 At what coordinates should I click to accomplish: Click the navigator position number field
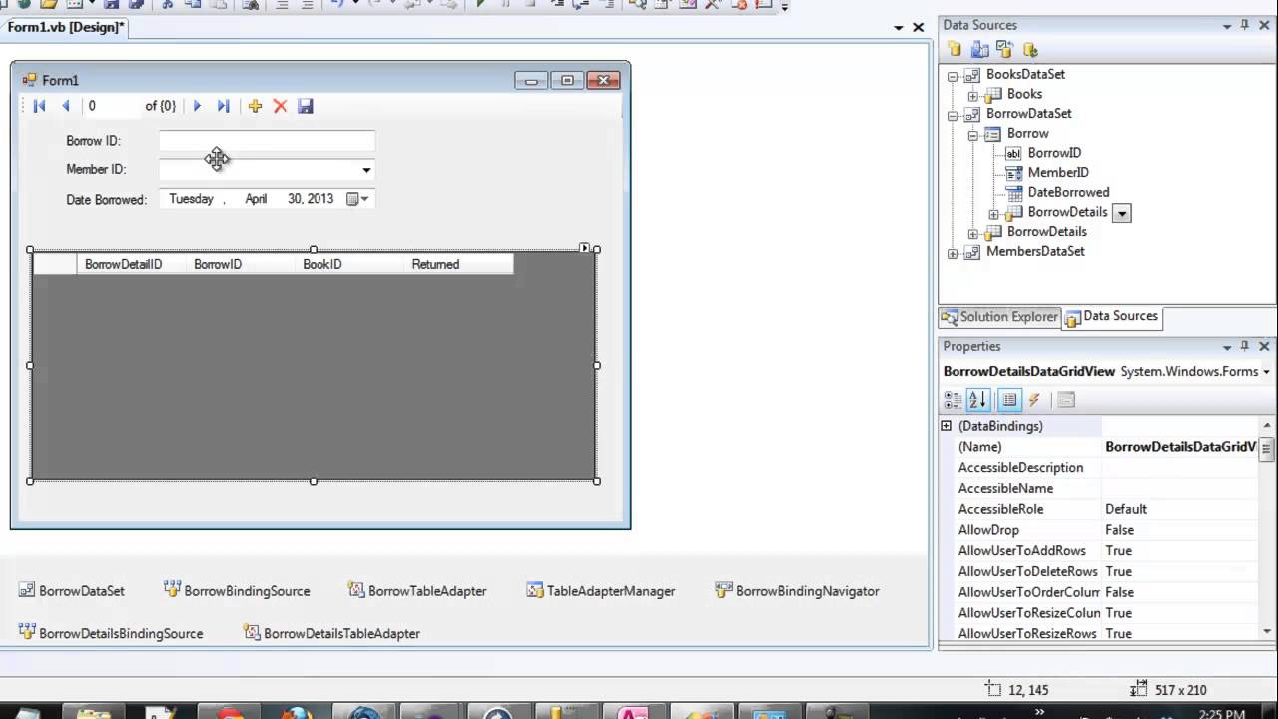[112, 106]
